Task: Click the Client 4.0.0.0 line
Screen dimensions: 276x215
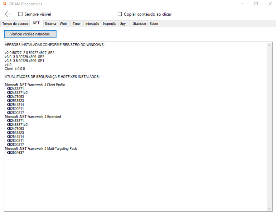Action: (15, 69)
